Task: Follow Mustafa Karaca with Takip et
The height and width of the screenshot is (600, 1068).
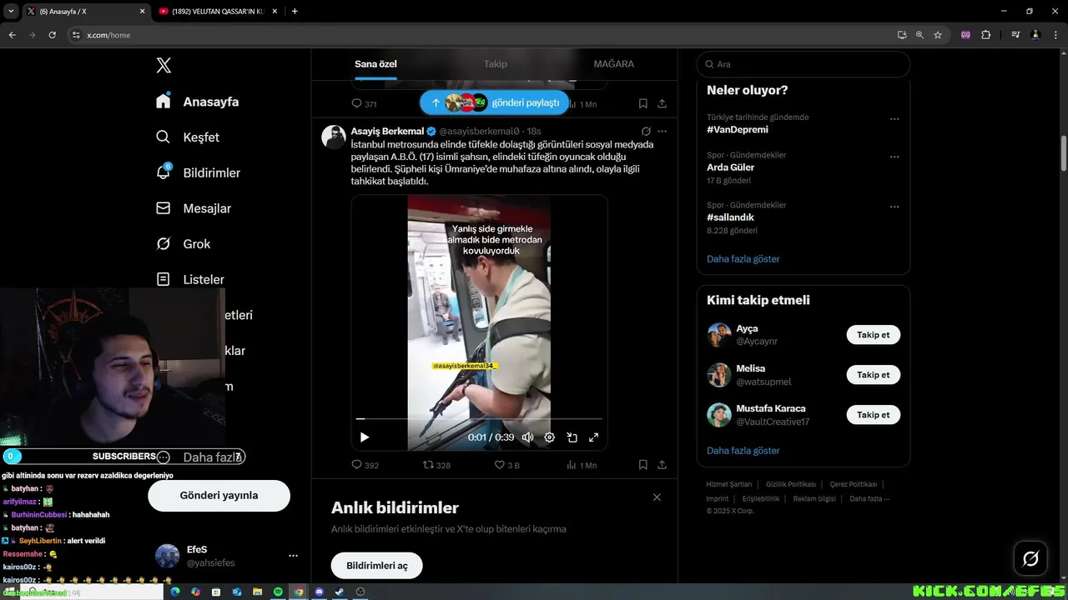Action: pos(874,415)
